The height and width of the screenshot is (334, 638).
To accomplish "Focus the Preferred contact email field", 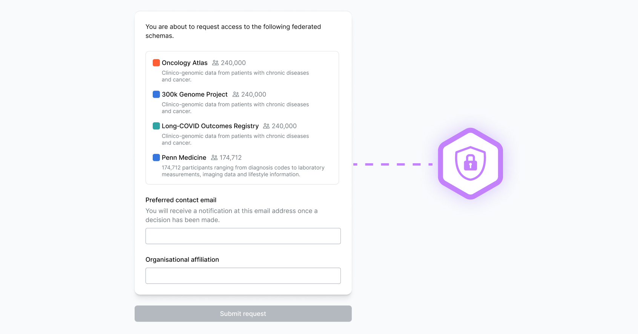I will 243,236.
